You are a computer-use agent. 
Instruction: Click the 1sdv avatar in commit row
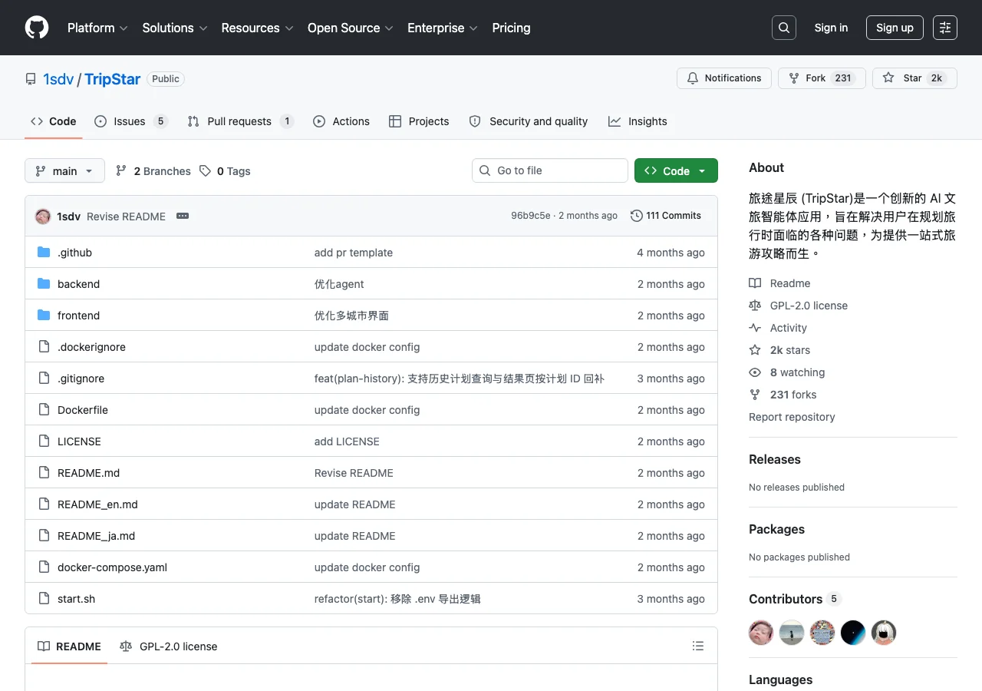43,217
